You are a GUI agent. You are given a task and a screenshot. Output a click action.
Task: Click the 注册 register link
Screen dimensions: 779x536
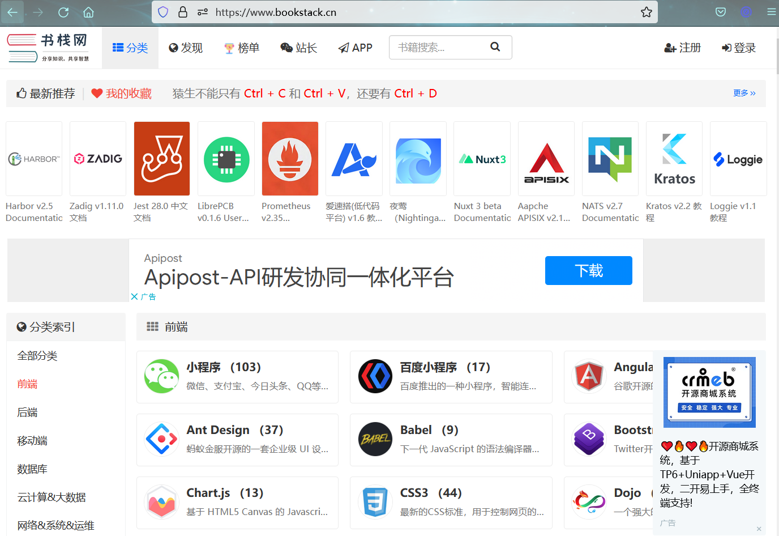(683, 48)
